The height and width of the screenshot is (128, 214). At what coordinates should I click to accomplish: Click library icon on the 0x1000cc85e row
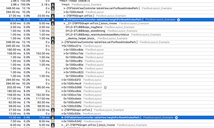(53, 65)
